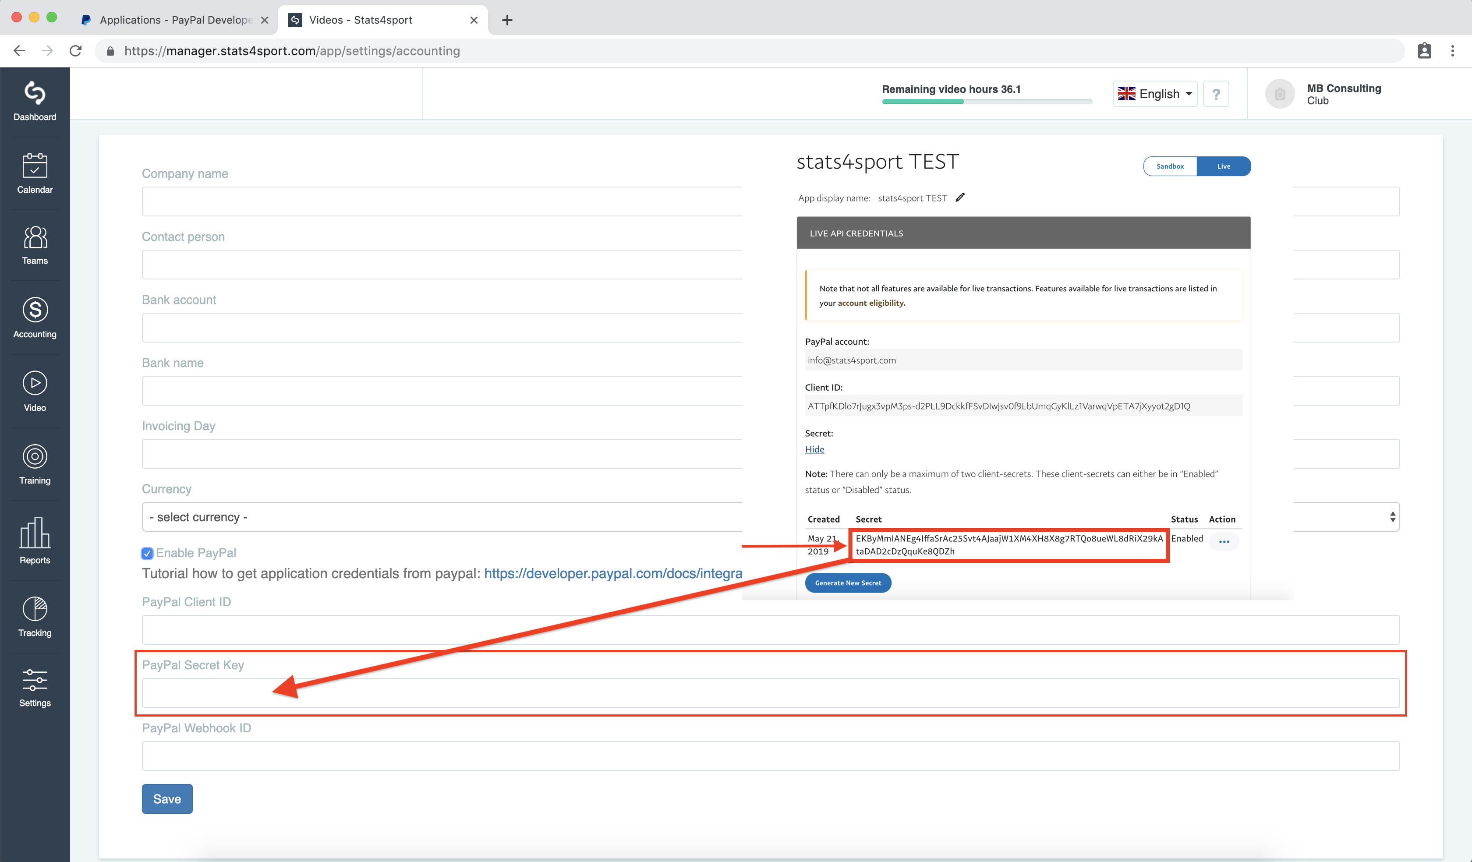Screen dimensions: 1472x862
Task: Go to Teams in sidebar
Action: 35,245
